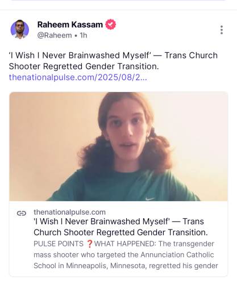The width and height of the screenshot is (237, 284).
Task: Click the blue bar above the post
Action: point(119,1)
